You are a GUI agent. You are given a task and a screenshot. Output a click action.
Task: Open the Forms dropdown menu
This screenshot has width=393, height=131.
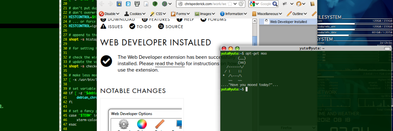180,14
